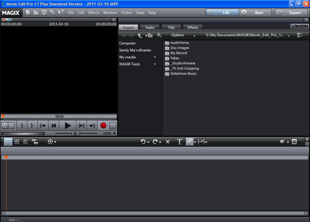Switch to the Import tab
Image resolution: width=310 pixels, height=222 pixels.
[128, 27]
